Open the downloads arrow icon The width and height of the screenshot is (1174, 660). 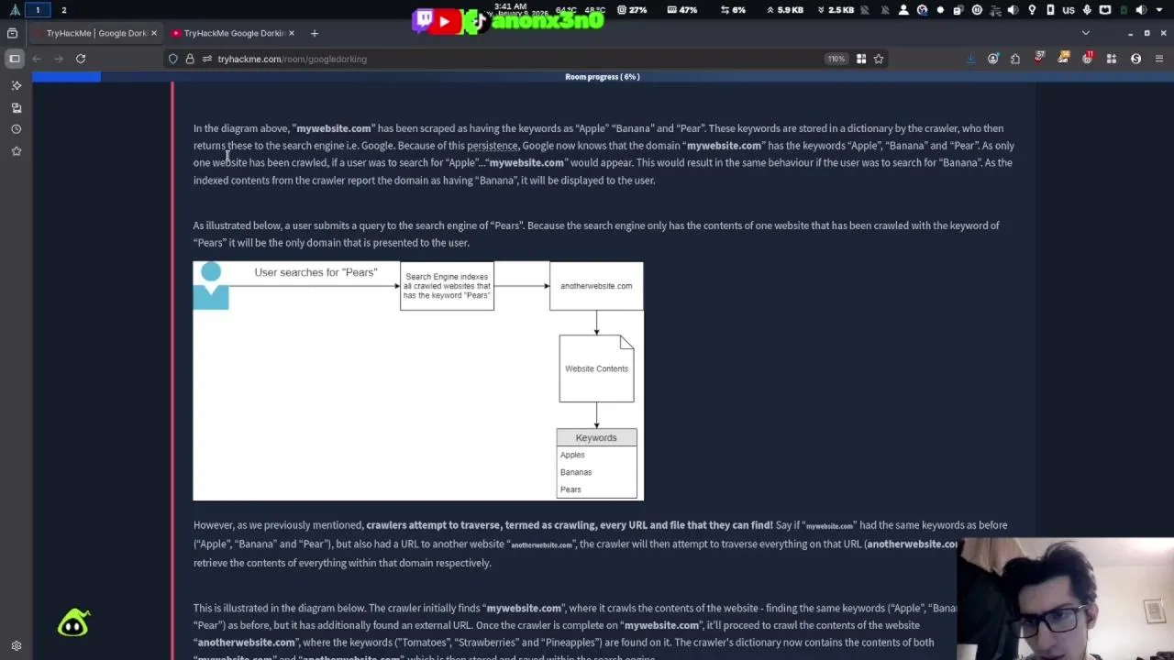click(971, 59)
